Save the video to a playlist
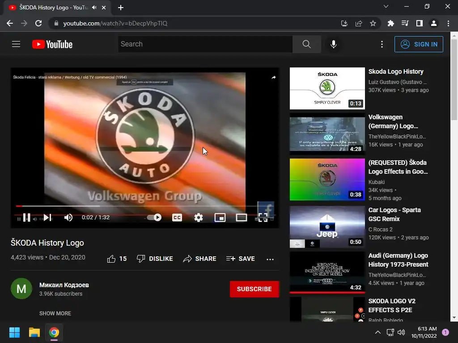This screenshot has height=343, width=458. [240, 259]
